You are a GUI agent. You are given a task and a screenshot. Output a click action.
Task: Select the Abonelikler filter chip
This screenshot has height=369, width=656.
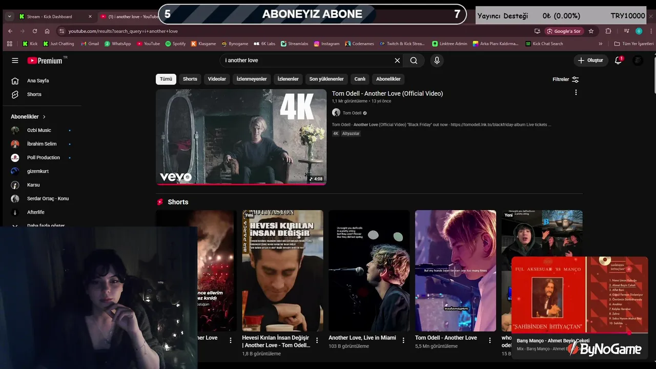(x=388, y=79)
